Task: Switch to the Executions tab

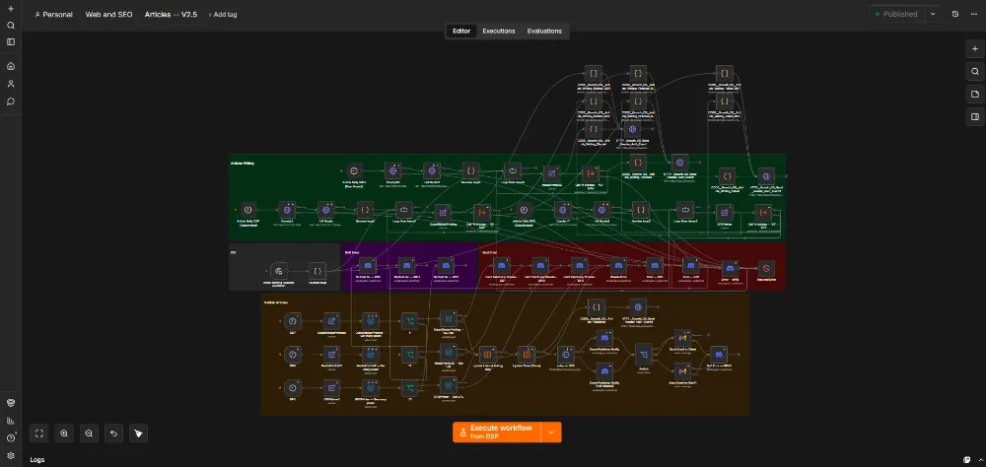Action: pyautogui.click(x=499, y=31)
